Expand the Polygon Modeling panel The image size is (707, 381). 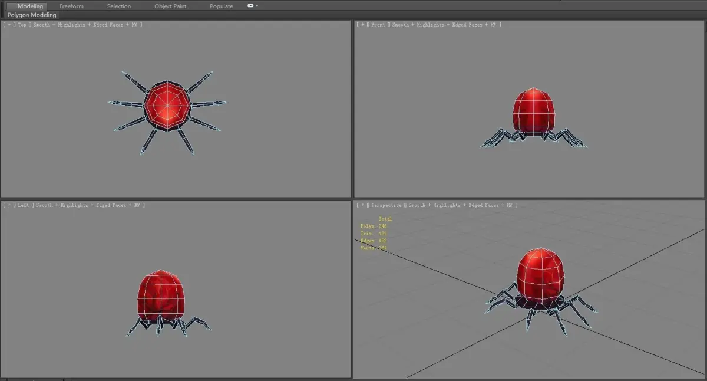coord(32,15)
